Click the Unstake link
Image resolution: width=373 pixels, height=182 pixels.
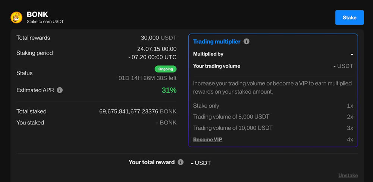click(x=348, y=175)
